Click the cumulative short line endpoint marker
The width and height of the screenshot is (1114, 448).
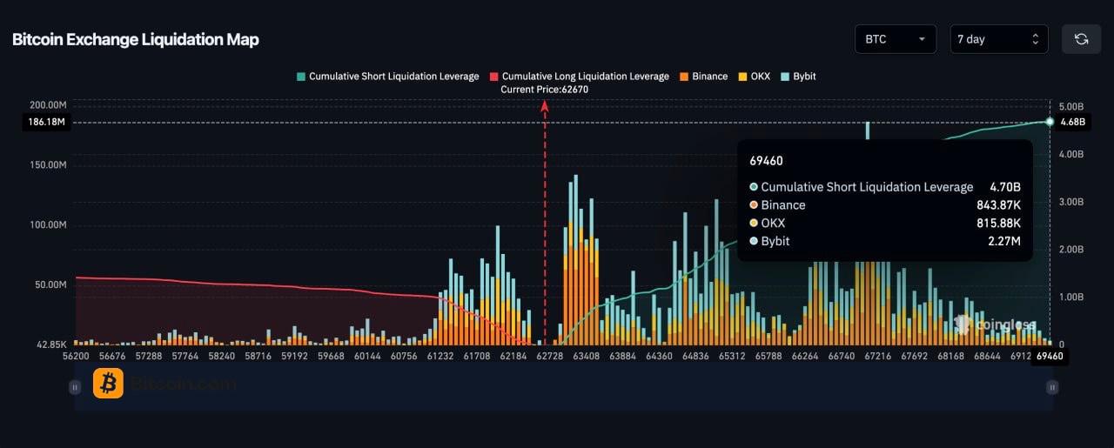[1050, 122]
